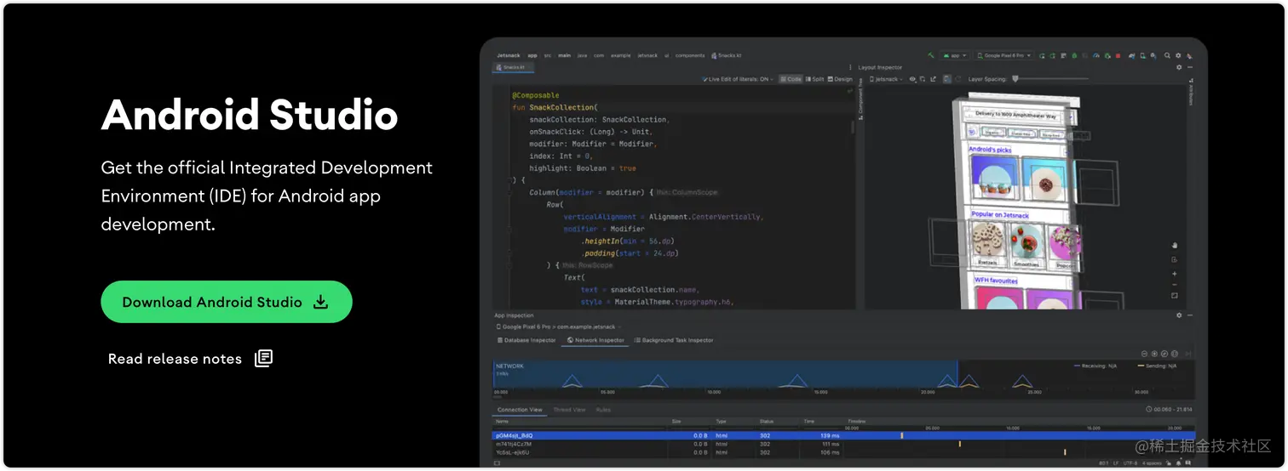Click the zoom in plus in Layout Inspector
This screenshot has height=471, width=1288.
point(1174,274)
